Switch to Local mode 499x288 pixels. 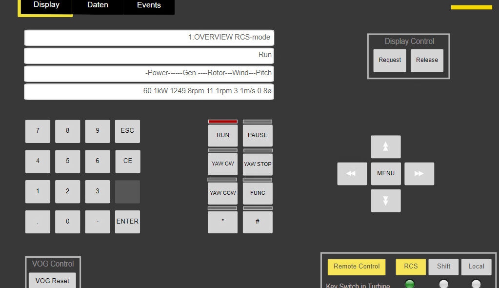coord(476,267)
